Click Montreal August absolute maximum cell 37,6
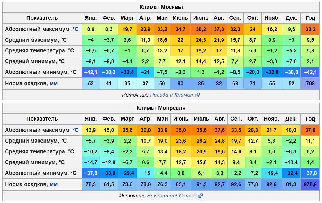This screenshot has width=322, height=203. click(220, 130)
